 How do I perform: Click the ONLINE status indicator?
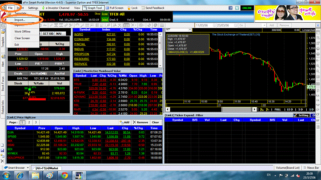click(247, 8)
